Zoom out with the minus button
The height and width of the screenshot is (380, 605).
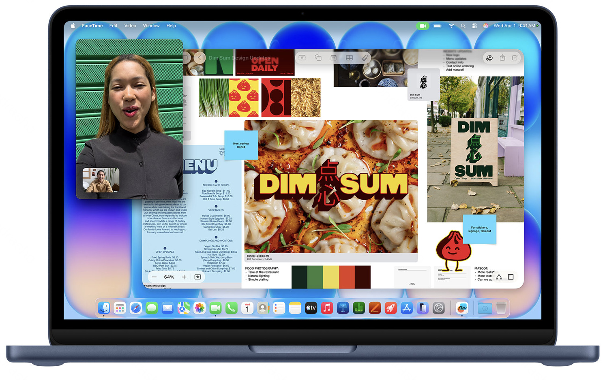tap(154, 277)
